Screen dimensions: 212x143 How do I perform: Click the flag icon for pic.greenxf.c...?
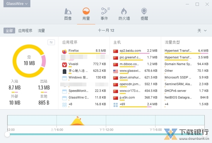point(116,58)
